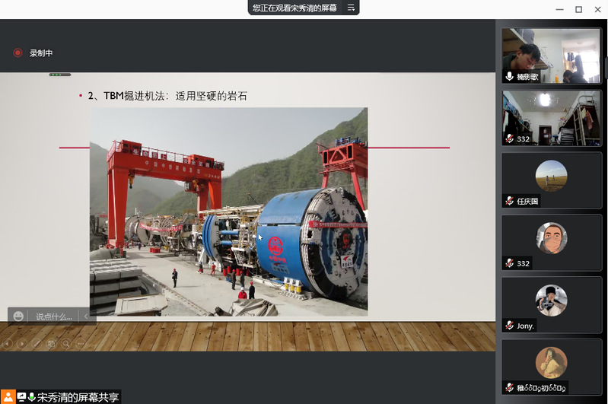Select the 楠骐歌 participant video thumbnail

[551, 56]
